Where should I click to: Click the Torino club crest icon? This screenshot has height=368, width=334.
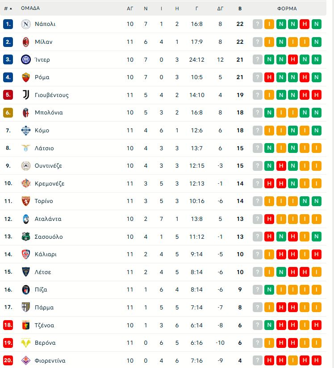tap(25, 201)
